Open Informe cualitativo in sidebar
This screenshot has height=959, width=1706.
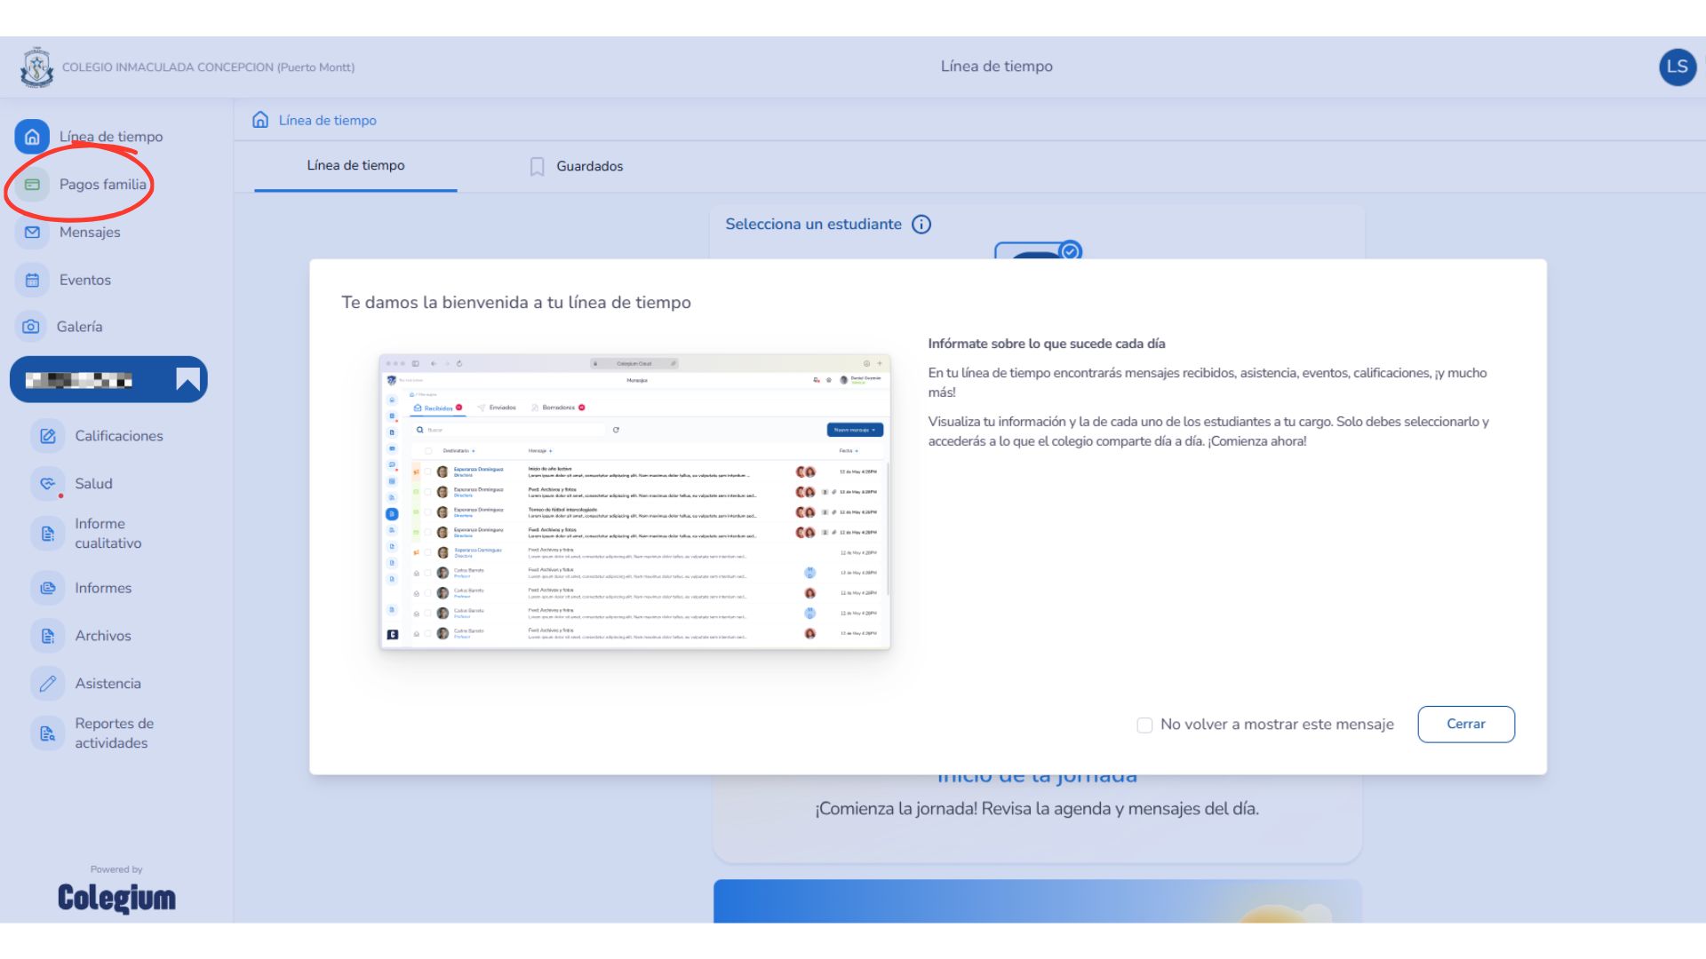coord(108,534)
